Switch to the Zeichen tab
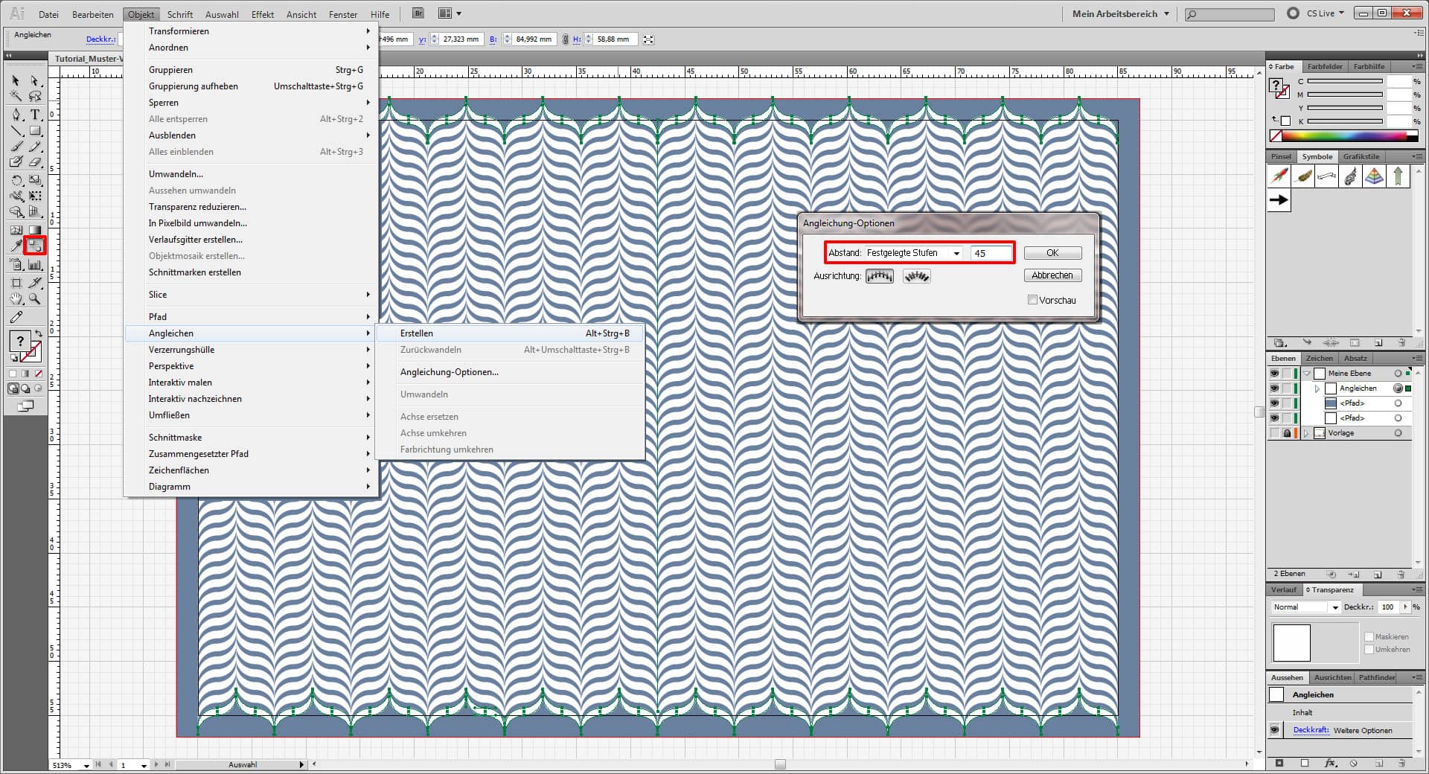 coord(1318,358)
